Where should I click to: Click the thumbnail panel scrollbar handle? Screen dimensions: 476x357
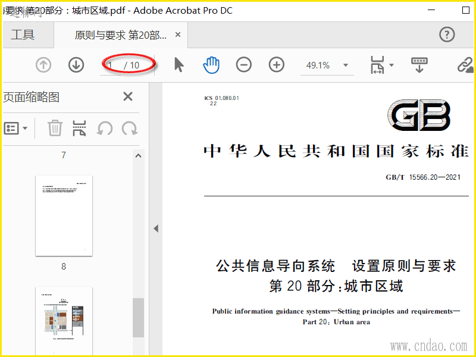click(x=138, y=318)
